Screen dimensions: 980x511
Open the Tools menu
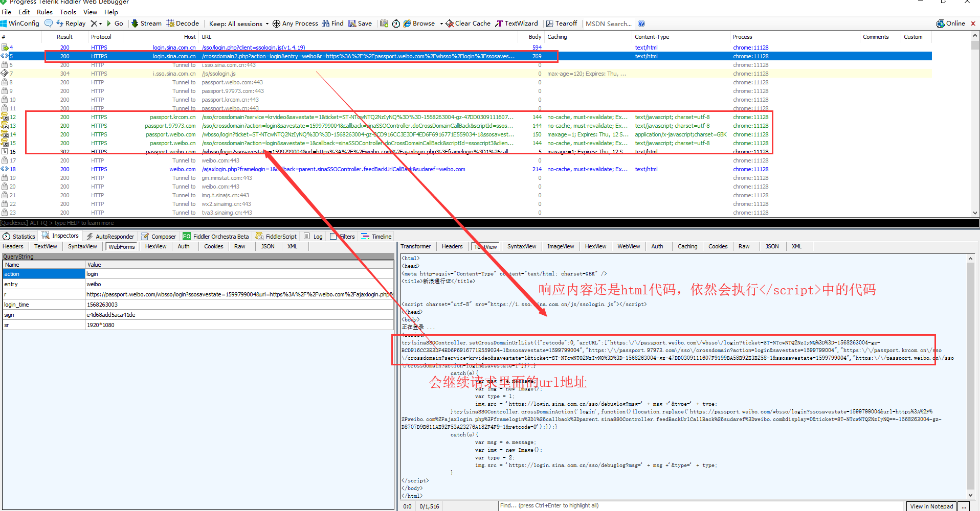coord(68,12)
